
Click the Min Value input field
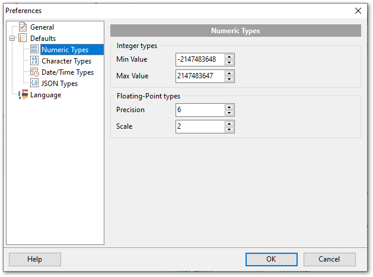coord(200,59)
